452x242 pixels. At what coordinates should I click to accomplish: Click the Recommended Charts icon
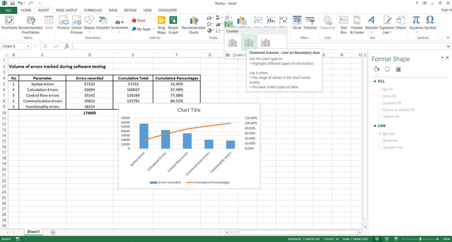point(193,25)
